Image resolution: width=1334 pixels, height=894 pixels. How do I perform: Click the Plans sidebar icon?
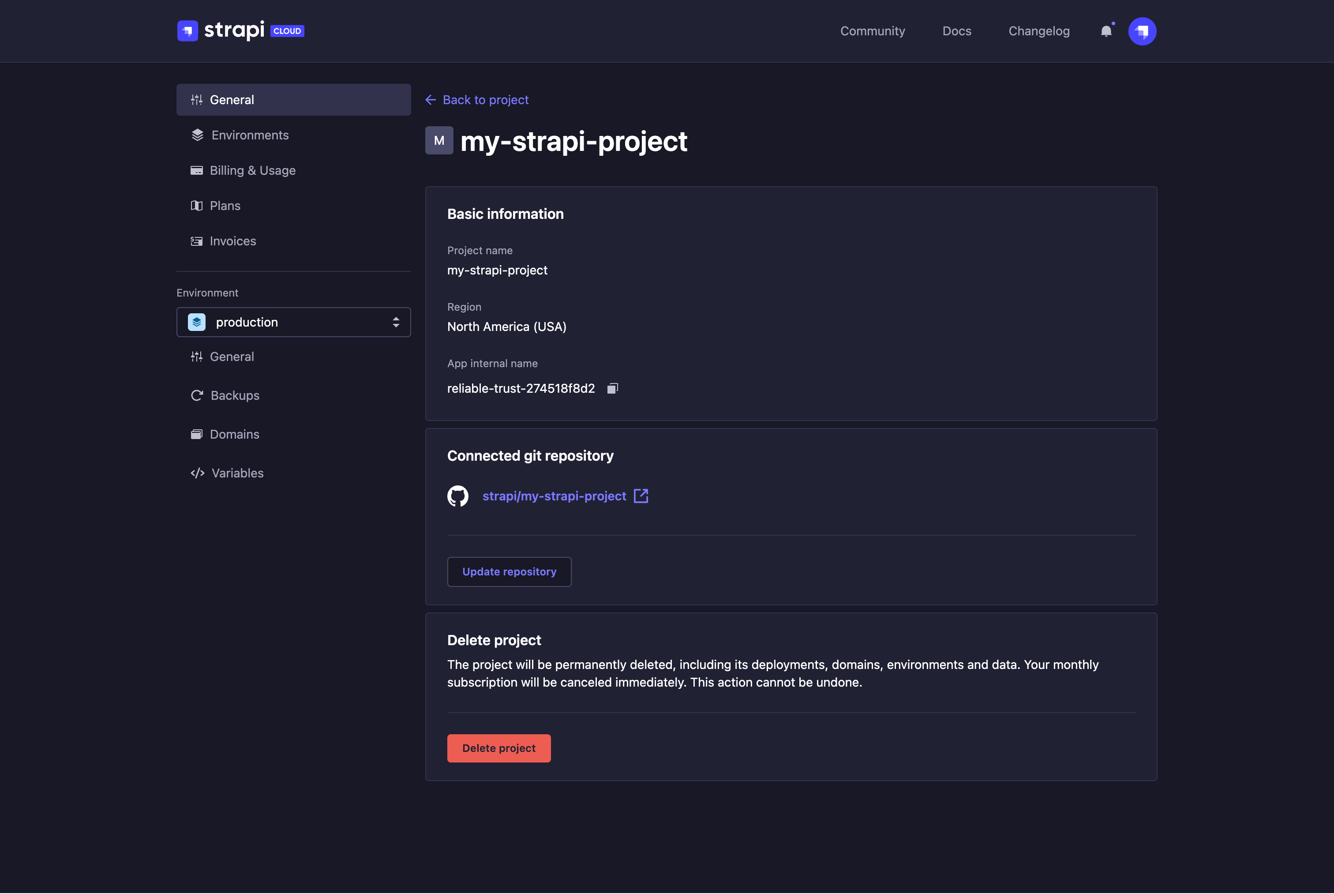pyautogui.click(x=196, y=206)
